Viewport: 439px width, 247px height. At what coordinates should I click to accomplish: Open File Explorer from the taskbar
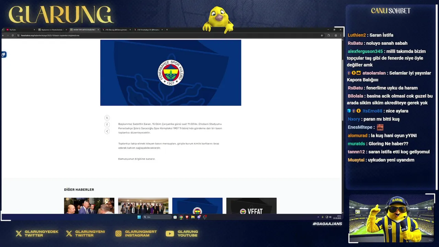point(193,217)
